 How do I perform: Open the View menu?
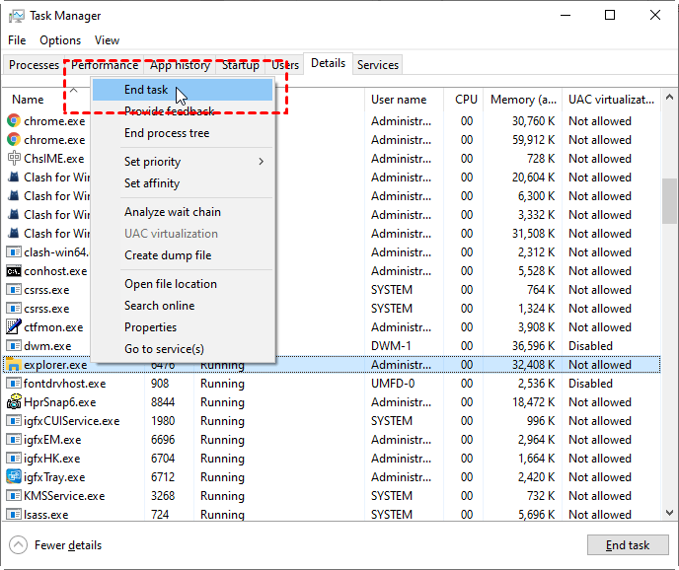coord(107,40)
